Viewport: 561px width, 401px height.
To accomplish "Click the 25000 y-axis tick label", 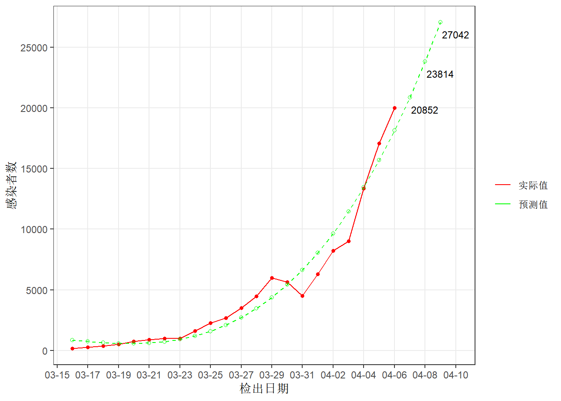I will (34, 48).
